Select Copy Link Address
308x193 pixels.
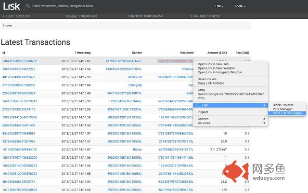[211, 83]
